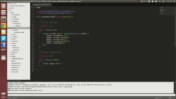Open readme.md file
This screenshot has width=176, height=99.
[15, 70]
